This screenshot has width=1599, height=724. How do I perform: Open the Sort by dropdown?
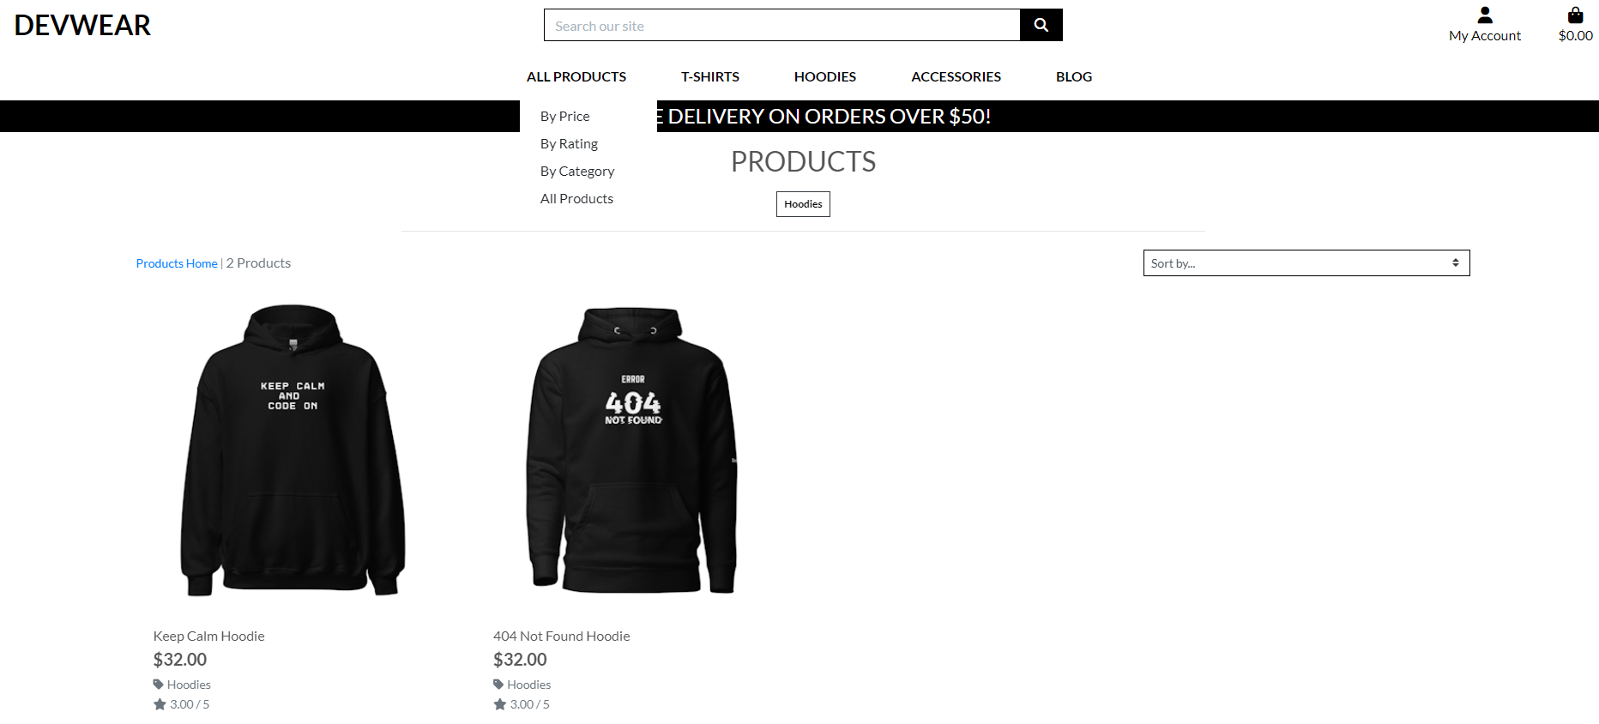click(1306, 263)
